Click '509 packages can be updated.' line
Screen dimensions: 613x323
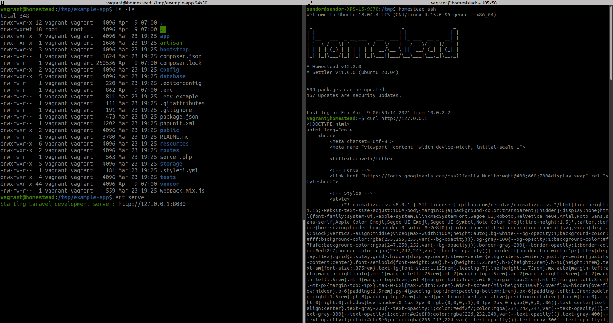coord(347,90)
